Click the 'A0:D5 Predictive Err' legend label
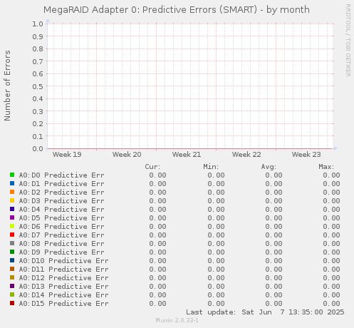 point(61,218)
